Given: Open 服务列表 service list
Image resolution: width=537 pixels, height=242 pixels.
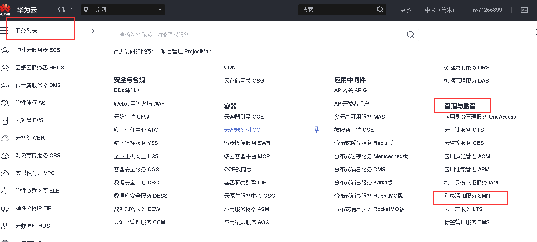Looking at the screenshot, I should tap(26, 31).
